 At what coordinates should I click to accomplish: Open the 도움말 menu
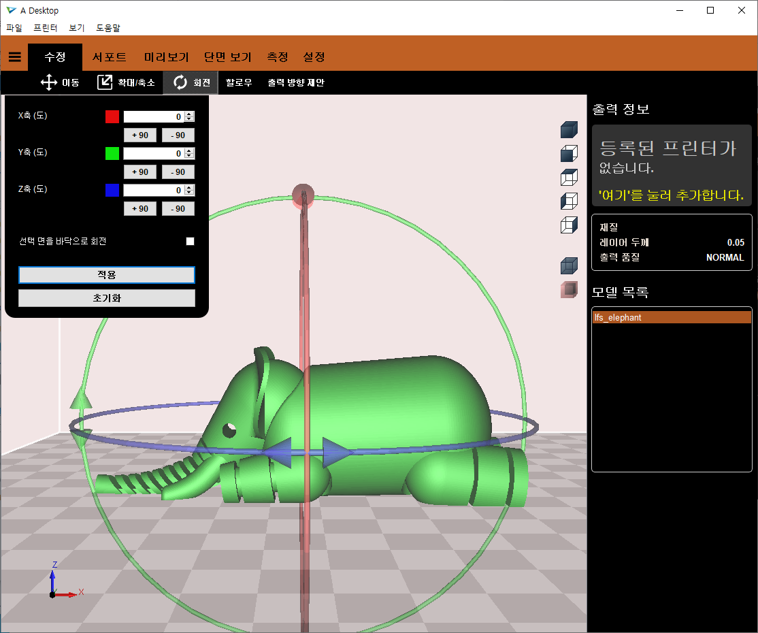click(x=108, y=28)
